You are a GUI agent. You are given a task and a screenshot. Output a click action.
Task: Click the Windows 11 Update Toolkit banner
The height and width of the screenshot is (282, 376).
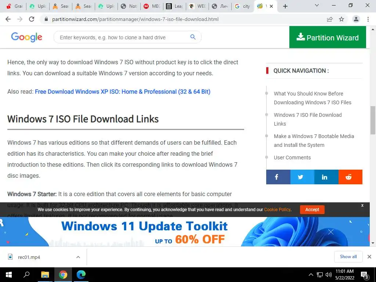(x=185, y=232)
